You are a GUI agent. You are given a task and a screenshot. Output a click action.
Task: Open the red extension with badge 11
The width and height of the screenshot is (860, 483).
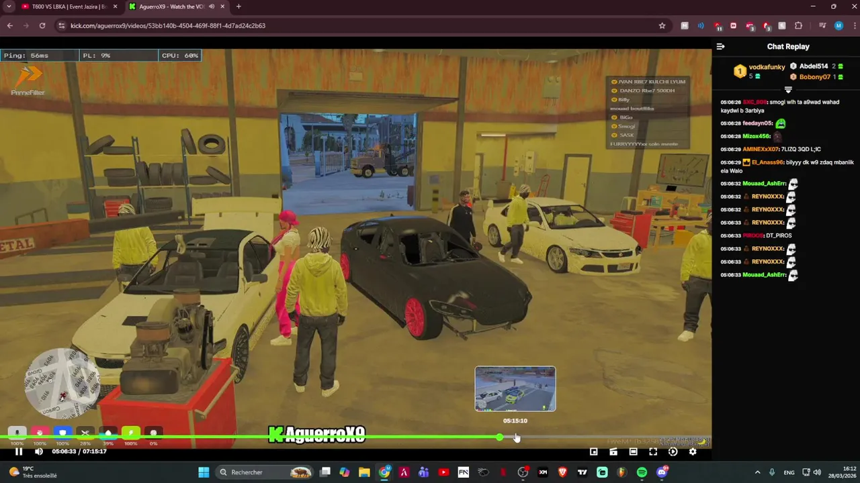click(718, 26)
